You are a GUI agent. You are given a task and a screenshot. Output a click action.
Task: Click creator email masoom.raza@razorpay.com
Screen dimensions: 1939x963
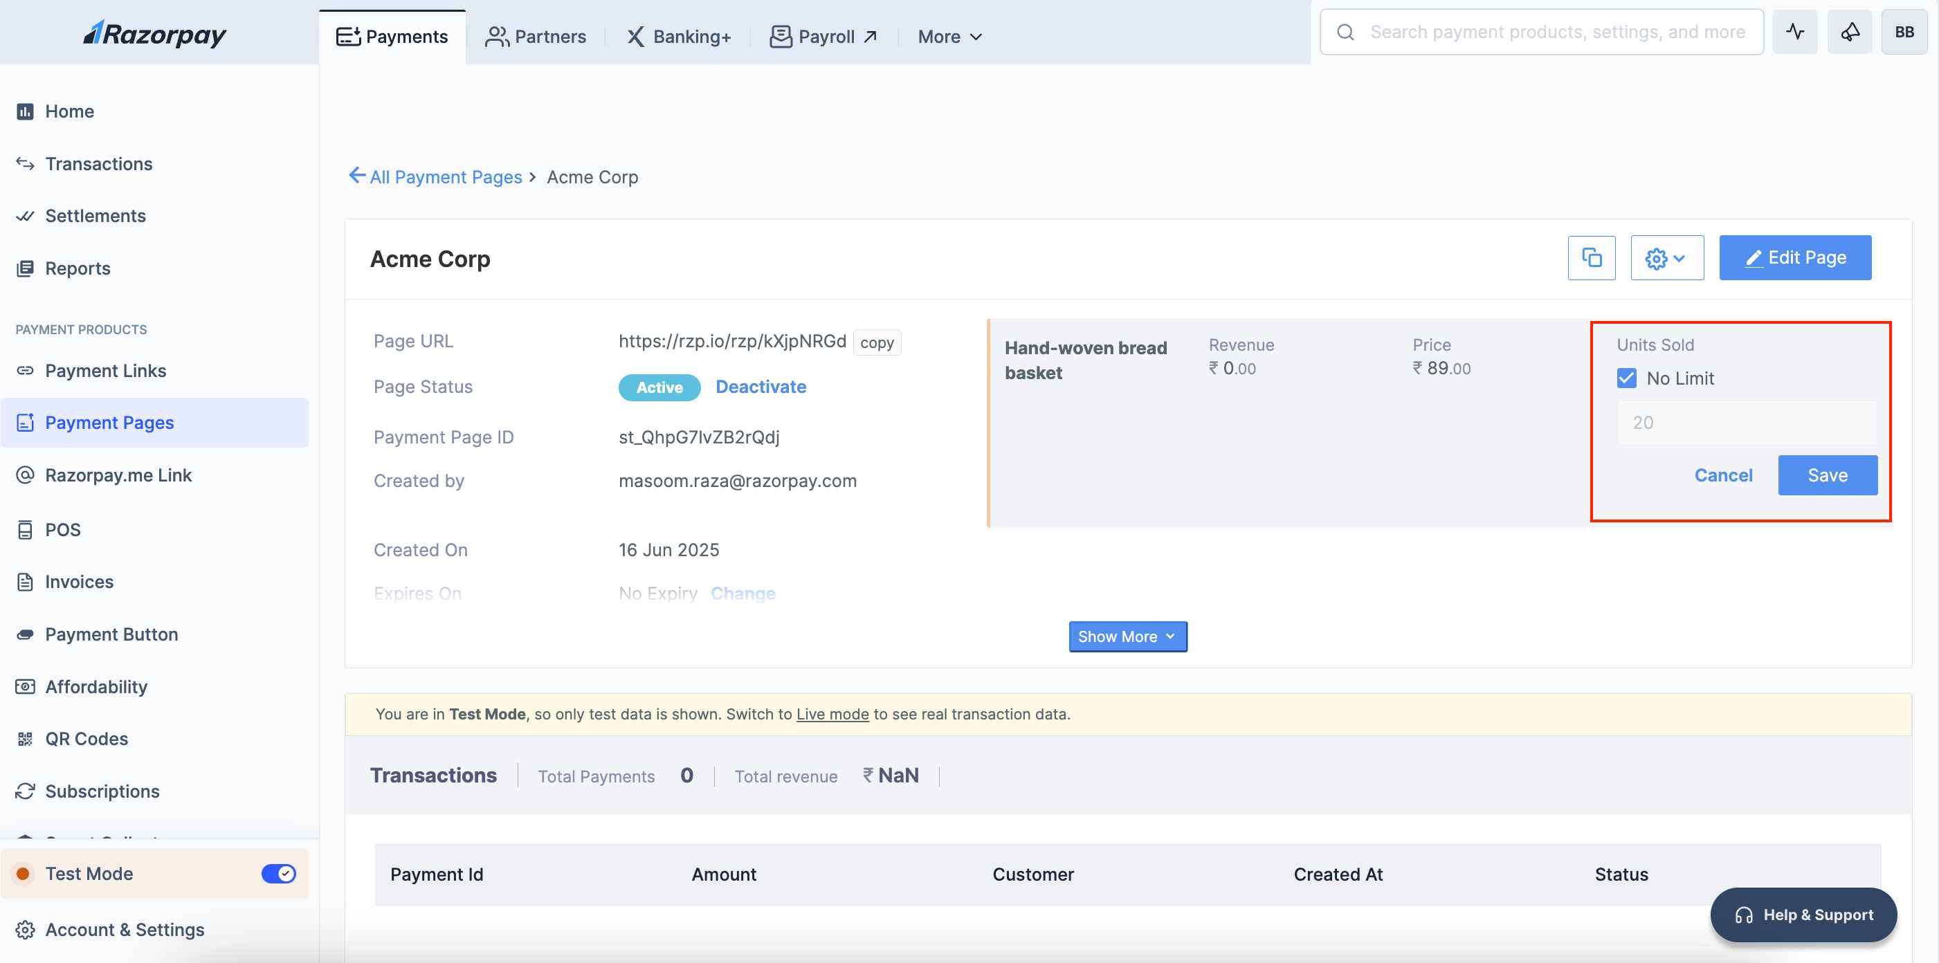[x=738, y=481]
